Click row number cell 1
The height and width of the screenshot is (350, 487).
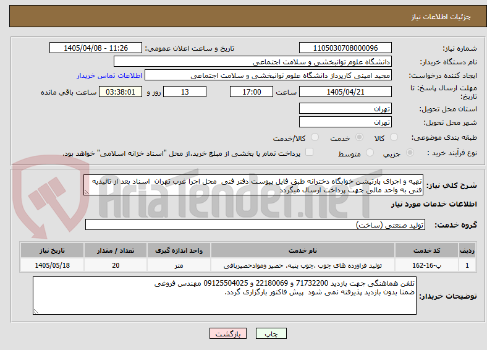click(x=467, y=265)
